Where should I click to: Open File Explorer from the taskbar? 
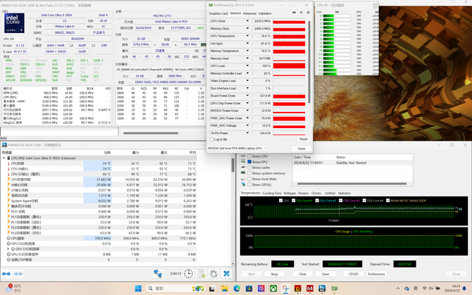(x=224, y=289)
